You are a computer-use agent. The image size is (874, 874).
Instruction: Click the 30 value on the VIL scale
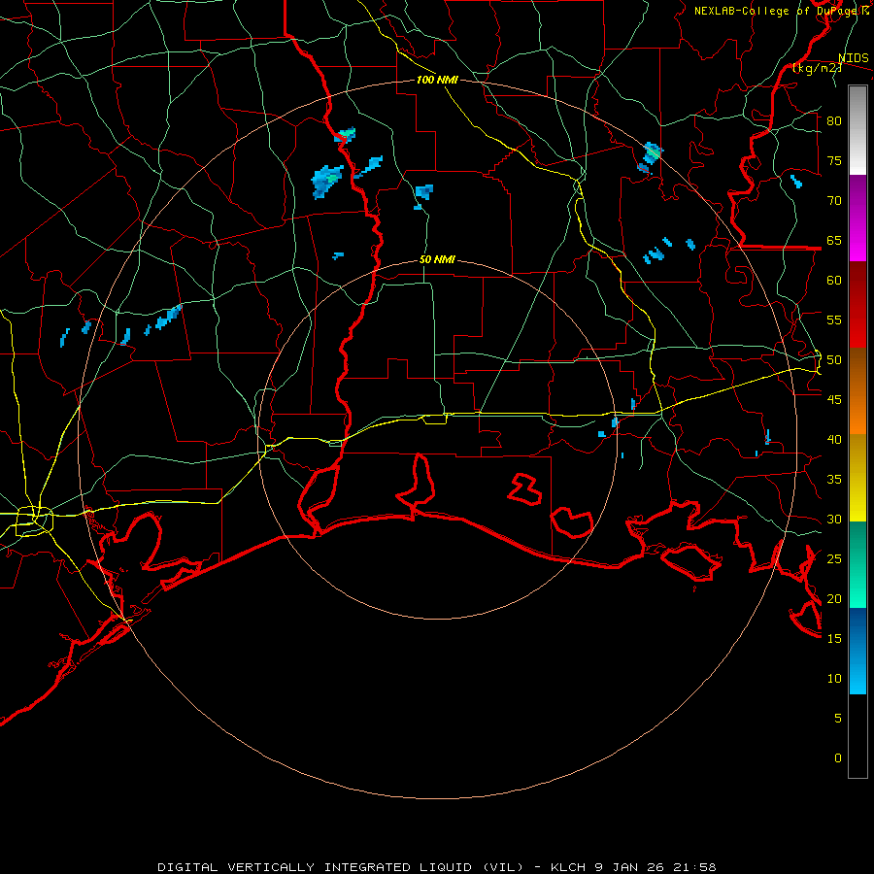834,520
